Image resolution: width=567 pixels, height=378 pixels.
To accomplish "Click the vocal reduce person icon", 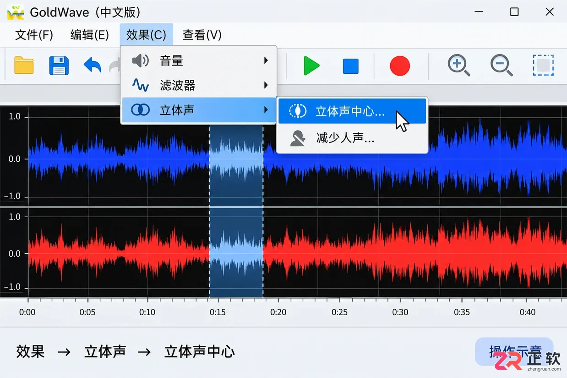I will (298, 137).
